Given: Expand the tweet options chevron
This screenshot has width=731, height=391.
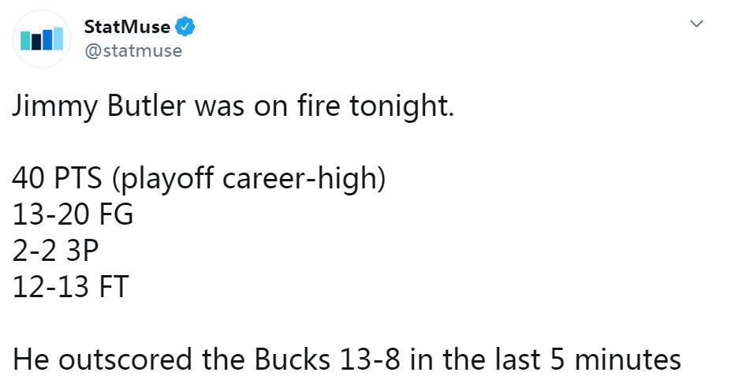Looking at the screenshot, I should tap(696, 24).
